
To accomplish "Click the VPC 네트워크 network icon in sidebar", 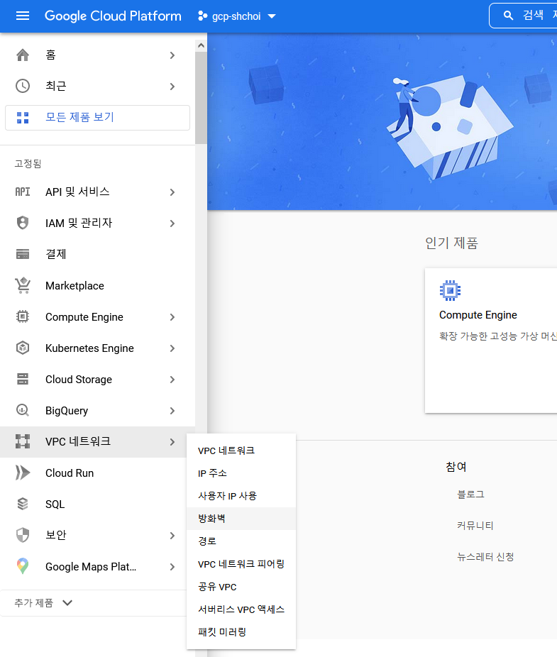I will point(23,441).
